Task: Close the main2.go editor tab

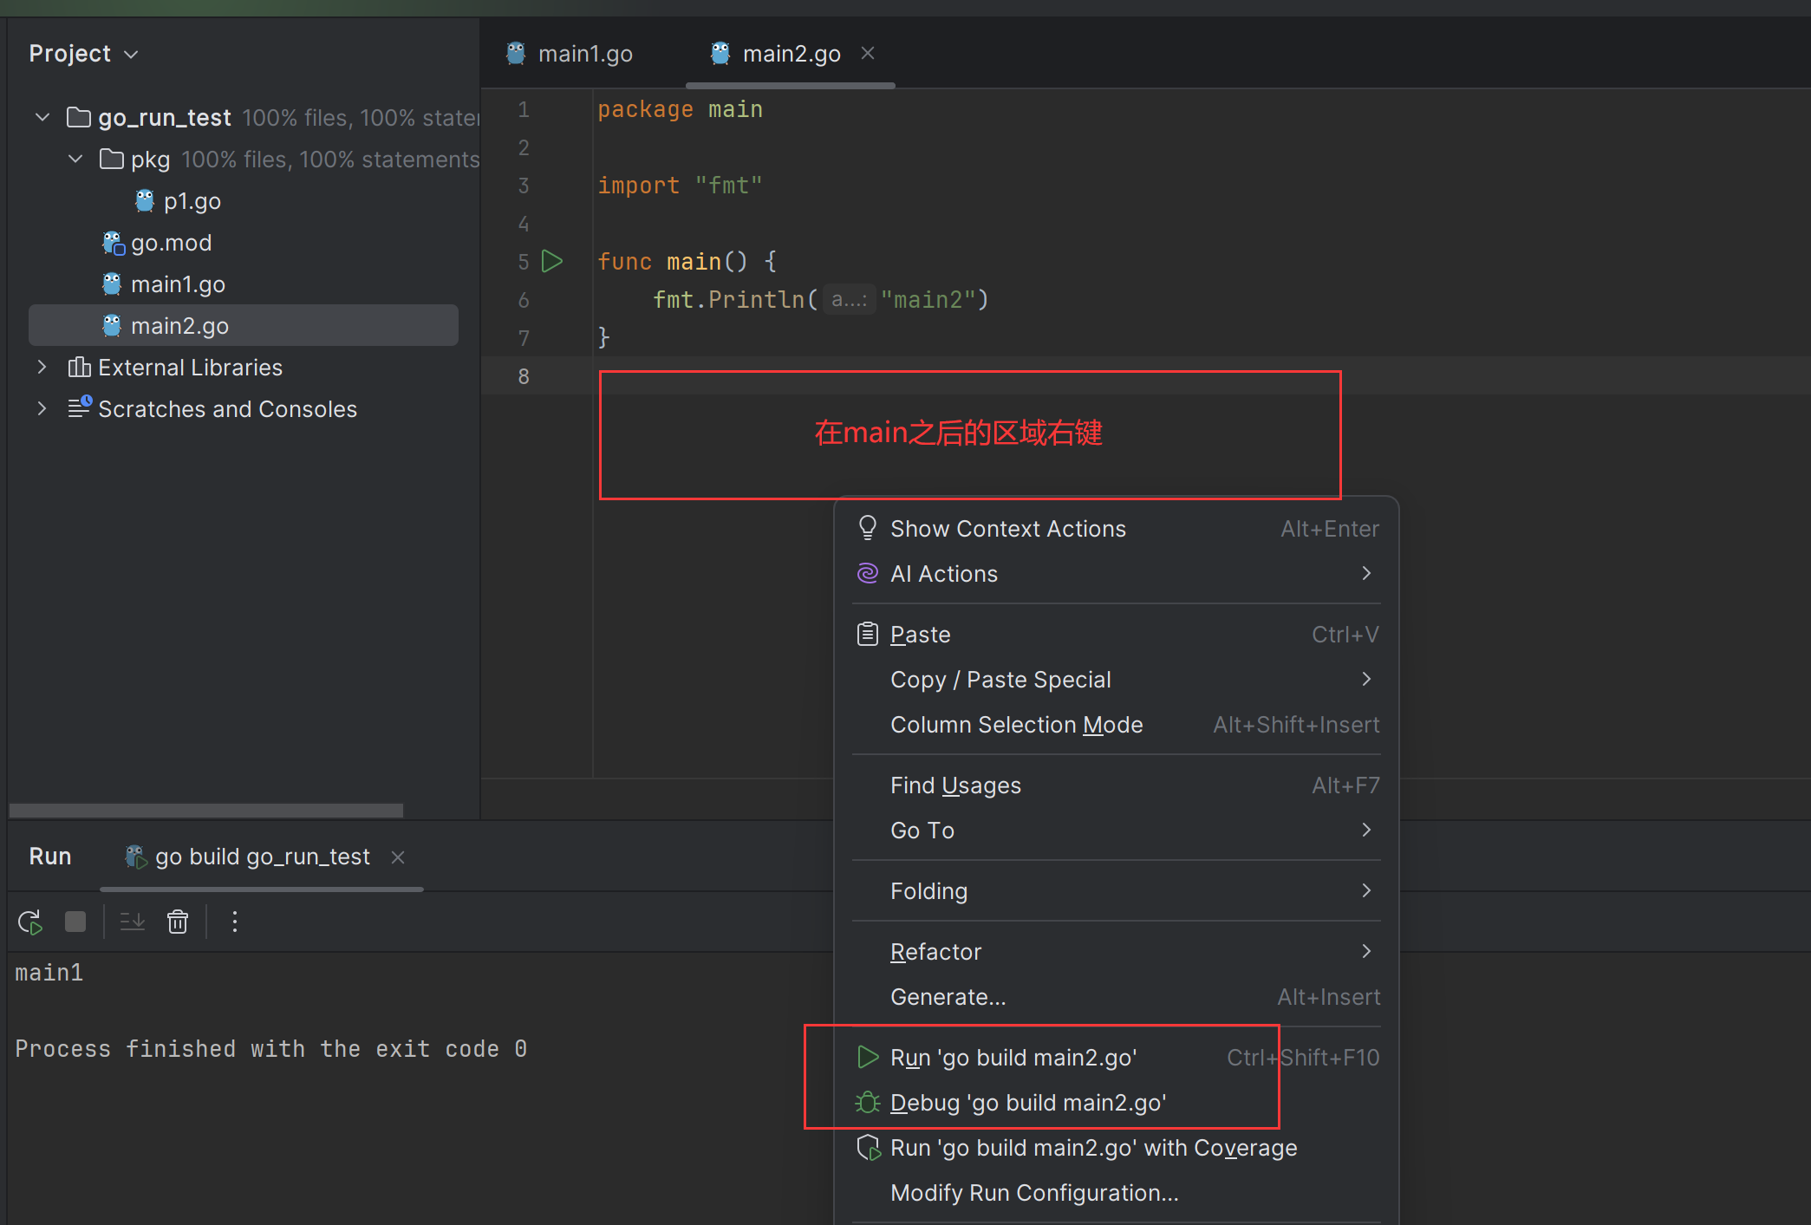Action: click(x=868, y=54)
